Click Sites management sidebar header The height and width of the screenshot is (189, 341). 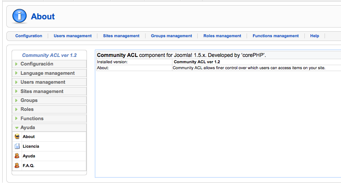point(49,92)
